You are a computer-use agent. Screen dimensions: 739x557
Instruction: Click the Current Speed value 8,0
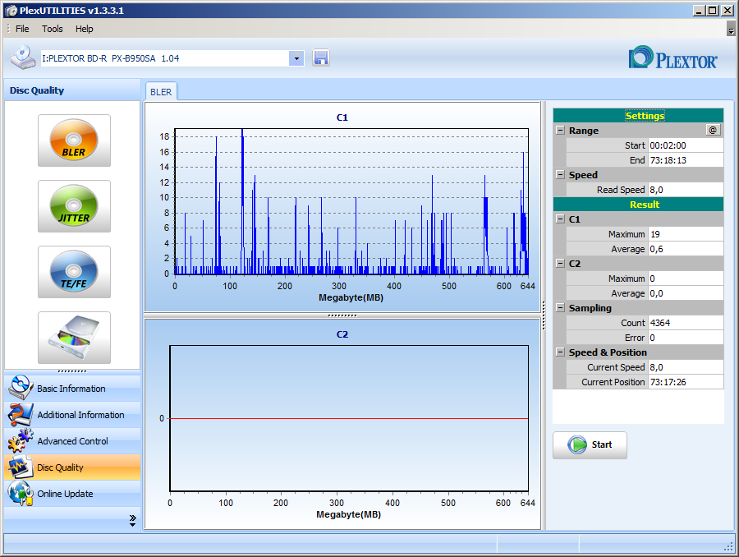point(686,367)
